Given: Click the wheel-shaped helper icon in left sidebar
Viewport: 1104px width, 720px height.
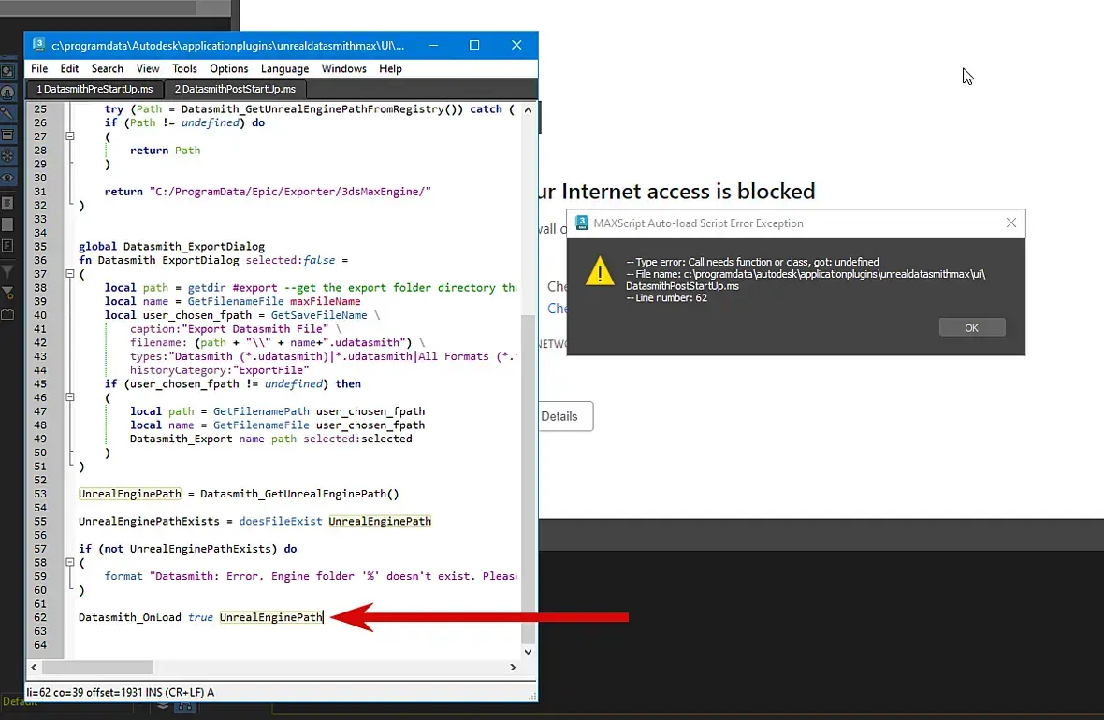Looking at the screenshot, I should pyautogui.click(x=7, y=156).
